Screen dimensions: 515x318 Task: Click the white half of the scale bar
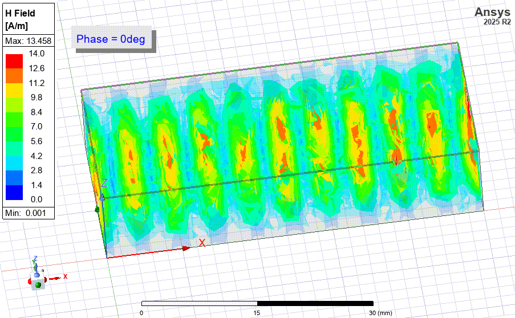tap(200, 304)
